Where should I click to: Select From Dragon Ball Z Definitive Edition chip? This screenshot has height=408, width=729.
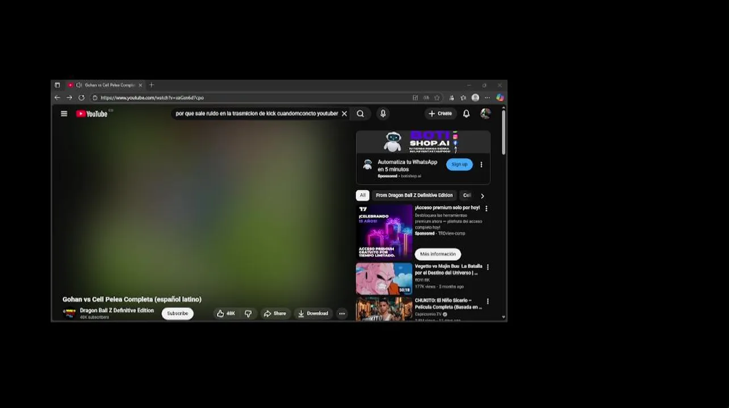point(414,195)
